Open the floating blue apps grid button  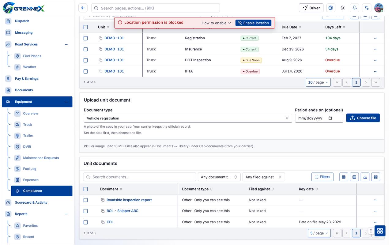(x=380, y=231)
